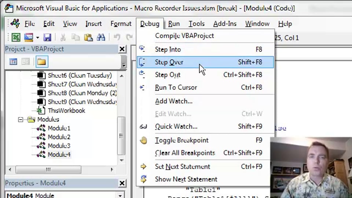Open the Help menu

(285, 23)
